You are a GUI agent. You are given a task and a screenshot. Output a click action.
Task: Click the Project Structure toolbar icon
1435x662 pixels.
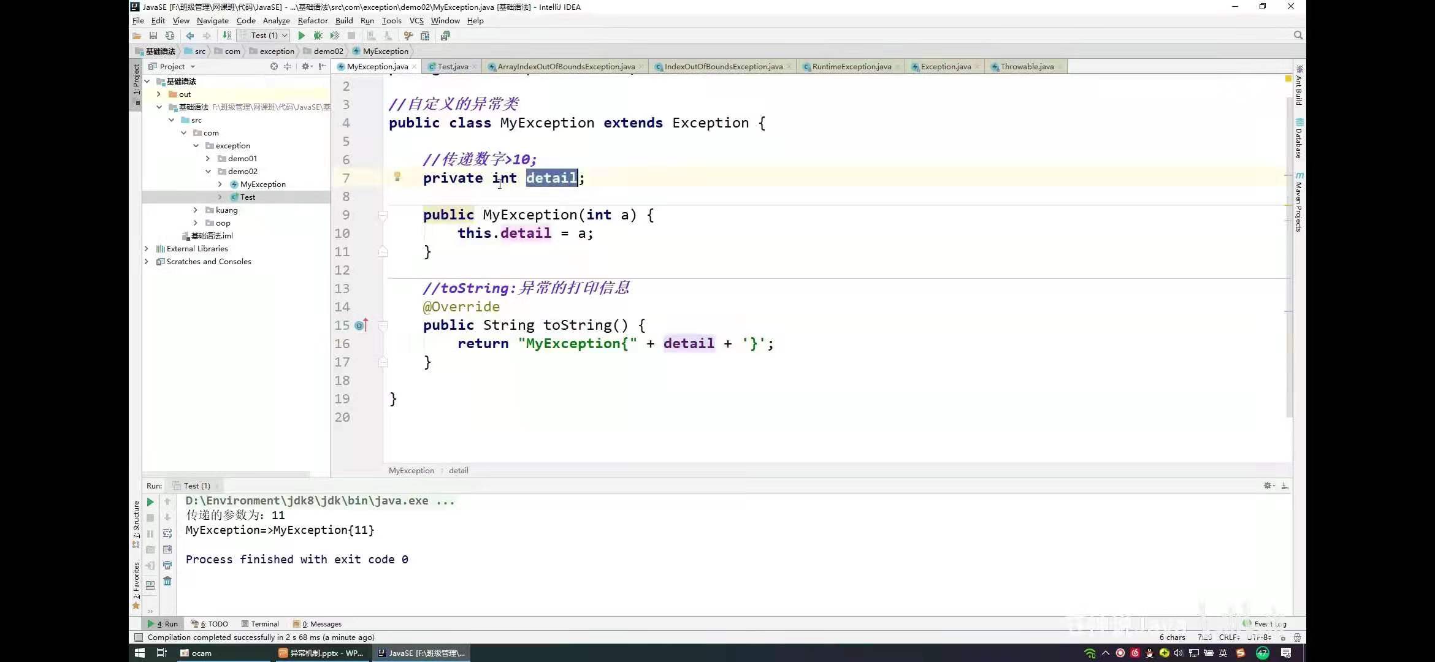(425, 36)
